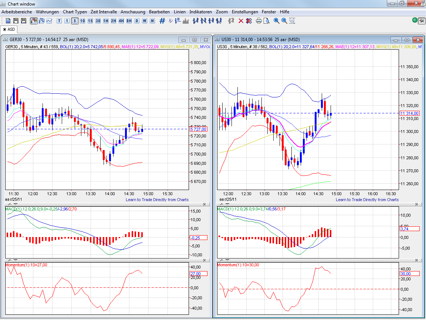The height and width of the screenshot is (320, 426).
Task: Open the Indikatoren menu
Action: 201,12
